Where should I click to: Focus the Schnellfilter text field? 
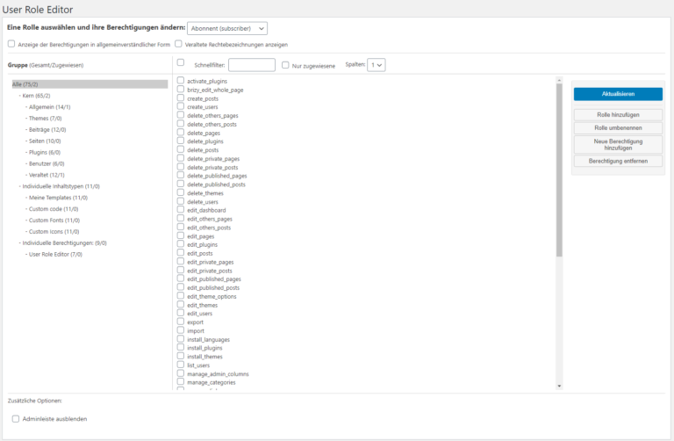point(252,65)
